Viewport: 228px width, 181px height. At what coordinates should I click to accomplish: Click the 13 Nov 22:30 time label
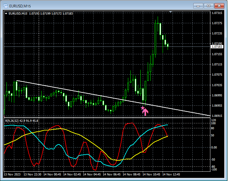click(x=33, y=174)
